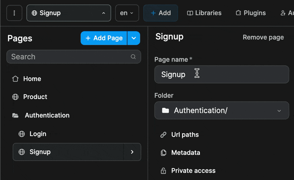Click the blue Add button in toolbar
The image size is (294, 180).
tap(160, 13)
